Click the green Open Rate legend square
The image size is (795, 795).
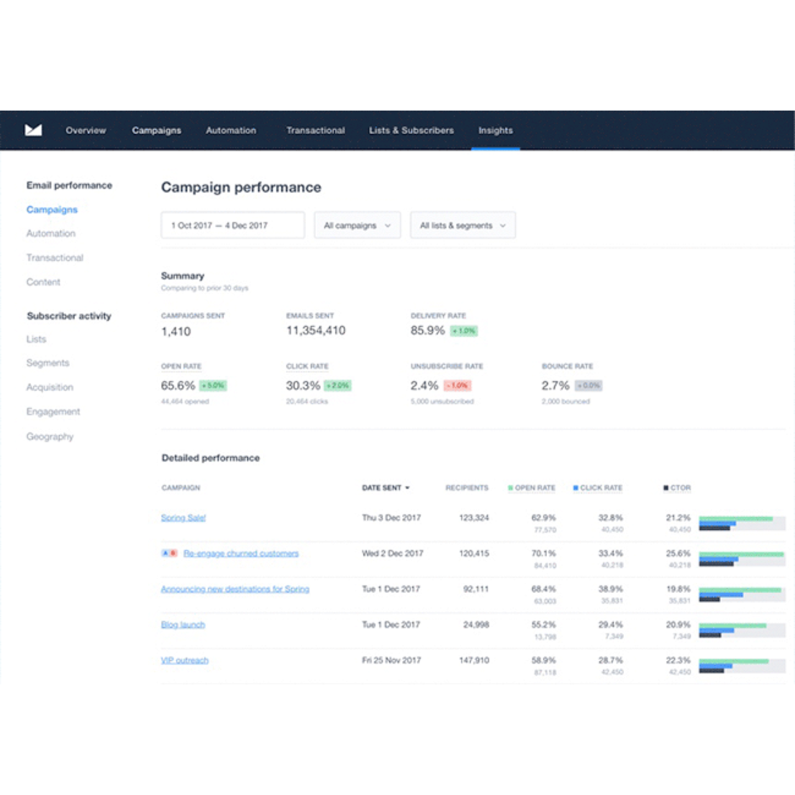point(511,488)
